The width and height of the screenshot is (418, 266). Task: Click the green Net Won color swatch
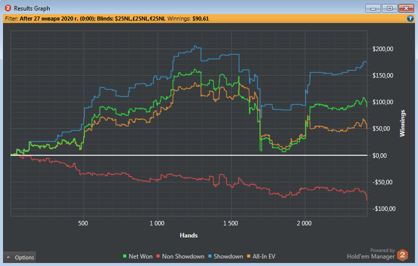pos(124,256)
